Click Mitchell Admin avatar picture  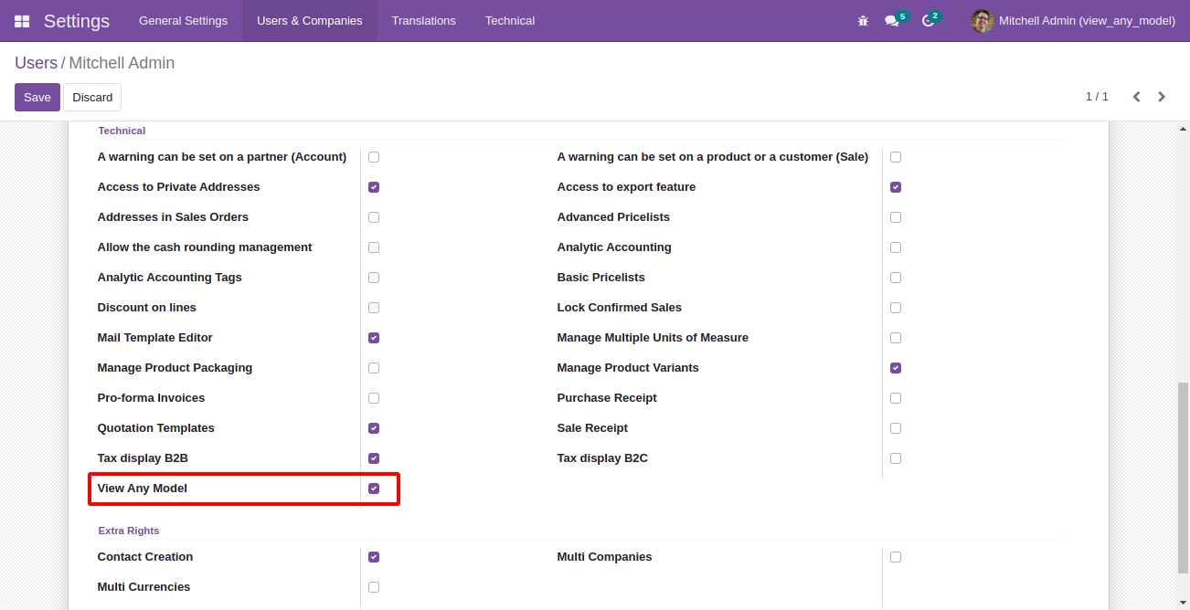tap(983, 21)
